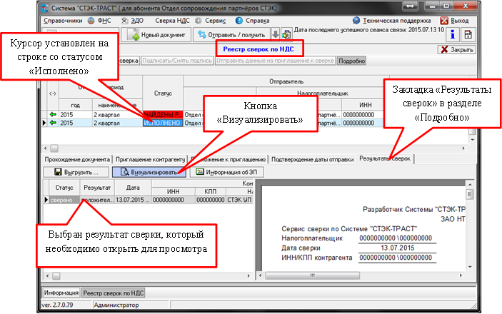Click left arrow of the upper table's horizontal scrollbar
Screen dimensions: 502x314
(x=46, y=148)
